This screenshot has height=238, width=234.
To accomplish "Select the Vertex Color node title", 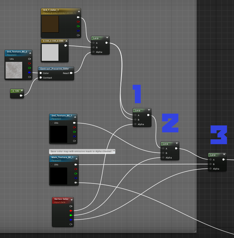I will click(61, 199).
